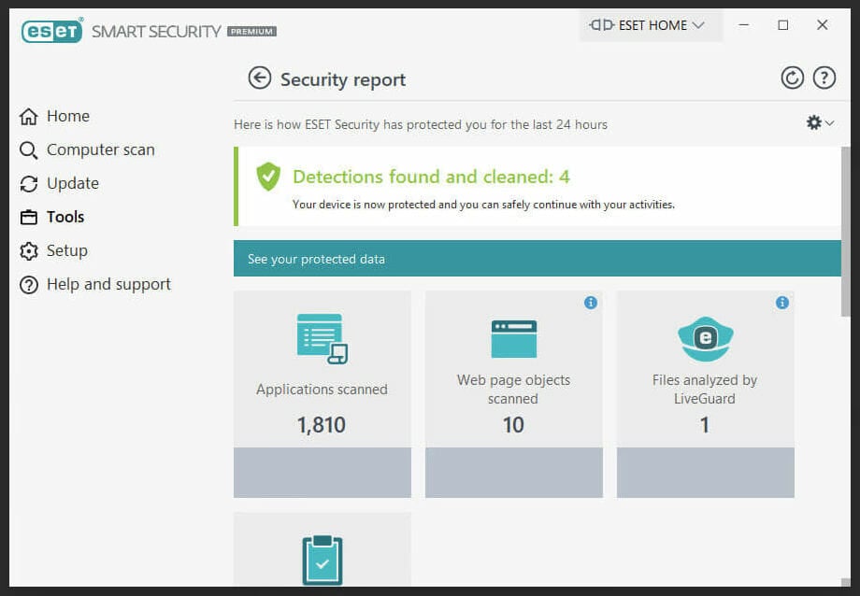Click the PREMIUM badge
The width and height of the screenshot is (860, 596).
pyautogui.click(x=252, y=32)
